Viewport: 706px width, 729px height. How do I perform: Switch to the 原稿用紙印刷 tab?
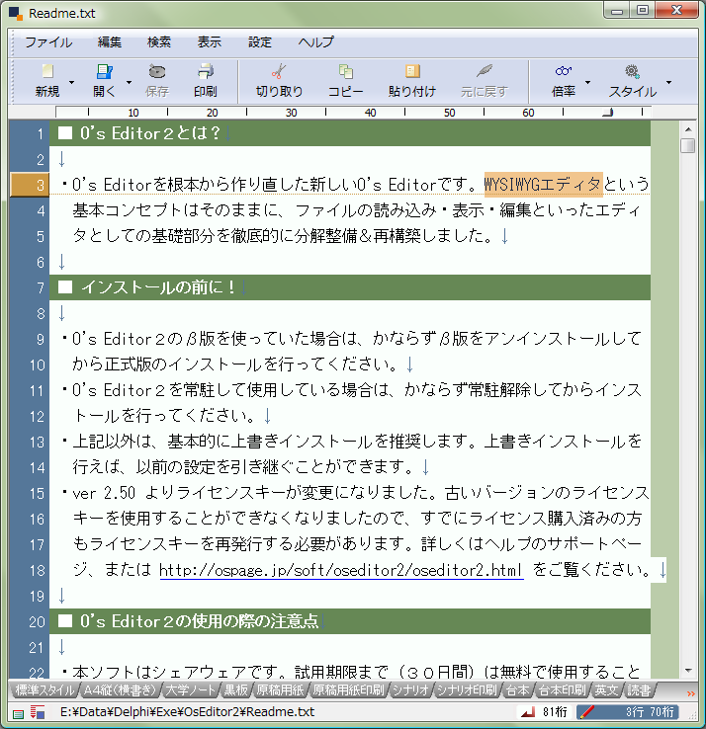[349, 690]
